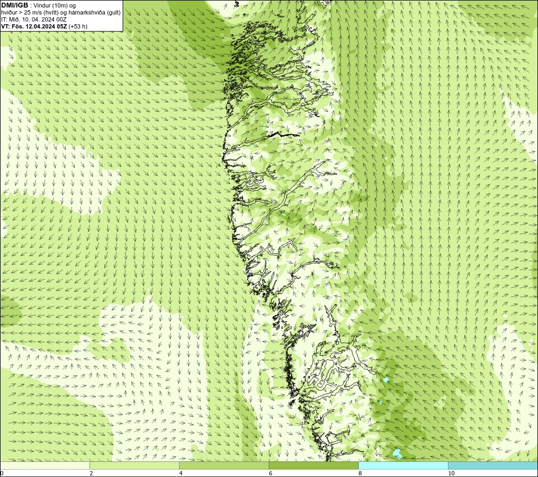Click the 8–10 m/s light cyan swatch
The width and height of the screenshot is (538, 477).
(403, 465)
